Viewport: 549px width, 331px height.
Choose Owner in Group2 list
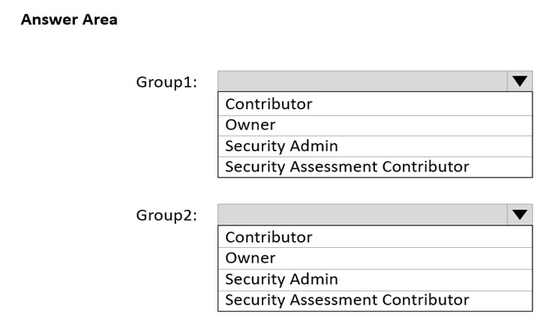[375, 258]
